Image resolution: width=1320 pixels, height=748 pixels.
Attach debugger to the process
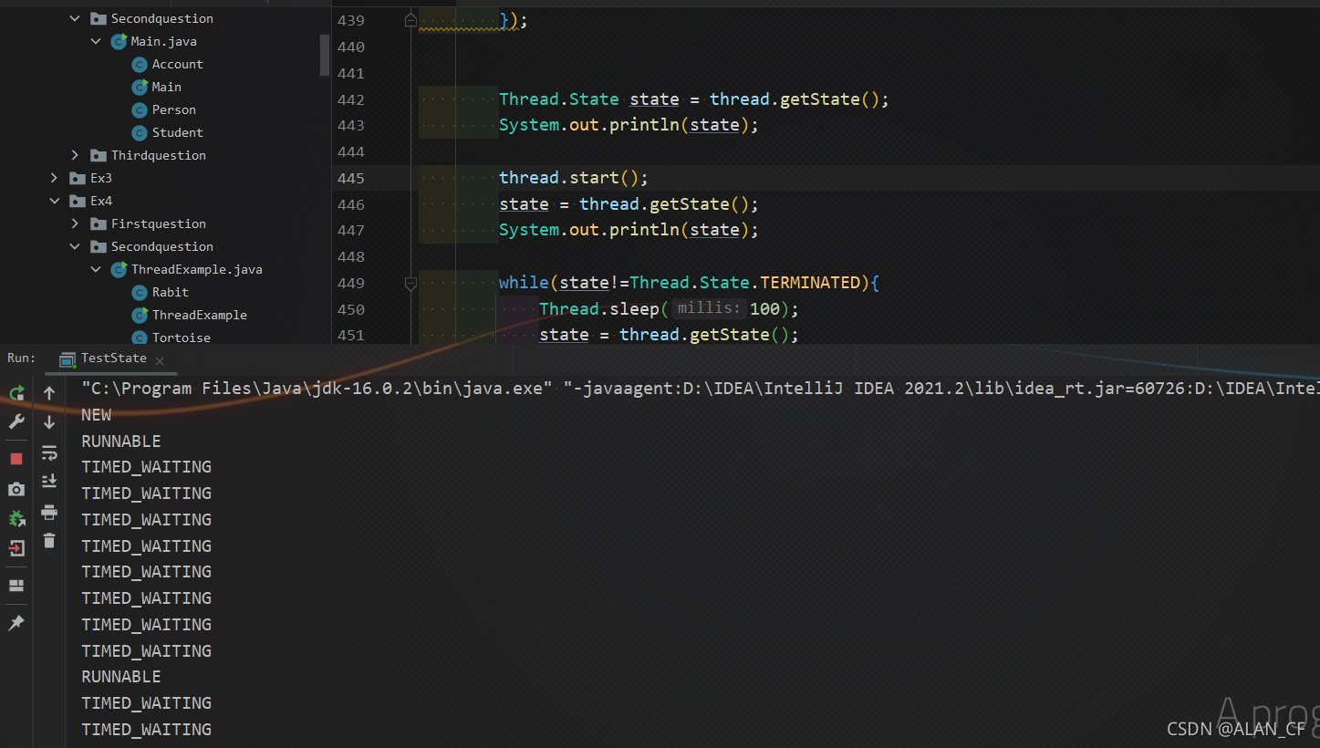pyautogui.click(x=16, y=519)
